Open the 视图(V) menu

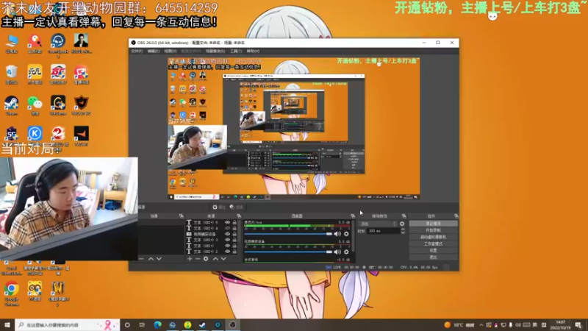coord(171,51)
